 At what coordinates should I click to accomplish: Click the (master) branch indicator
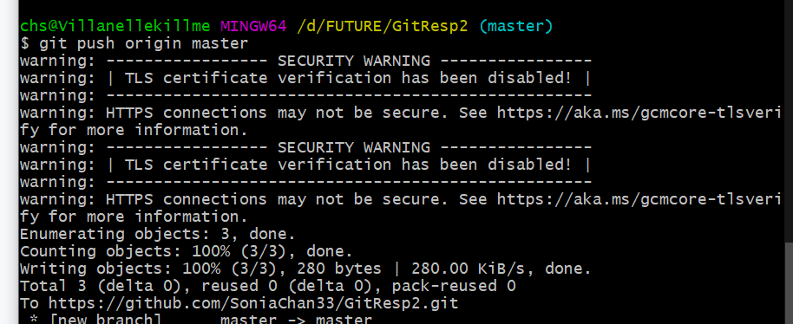pyautogui.click(x=516, y=26)
